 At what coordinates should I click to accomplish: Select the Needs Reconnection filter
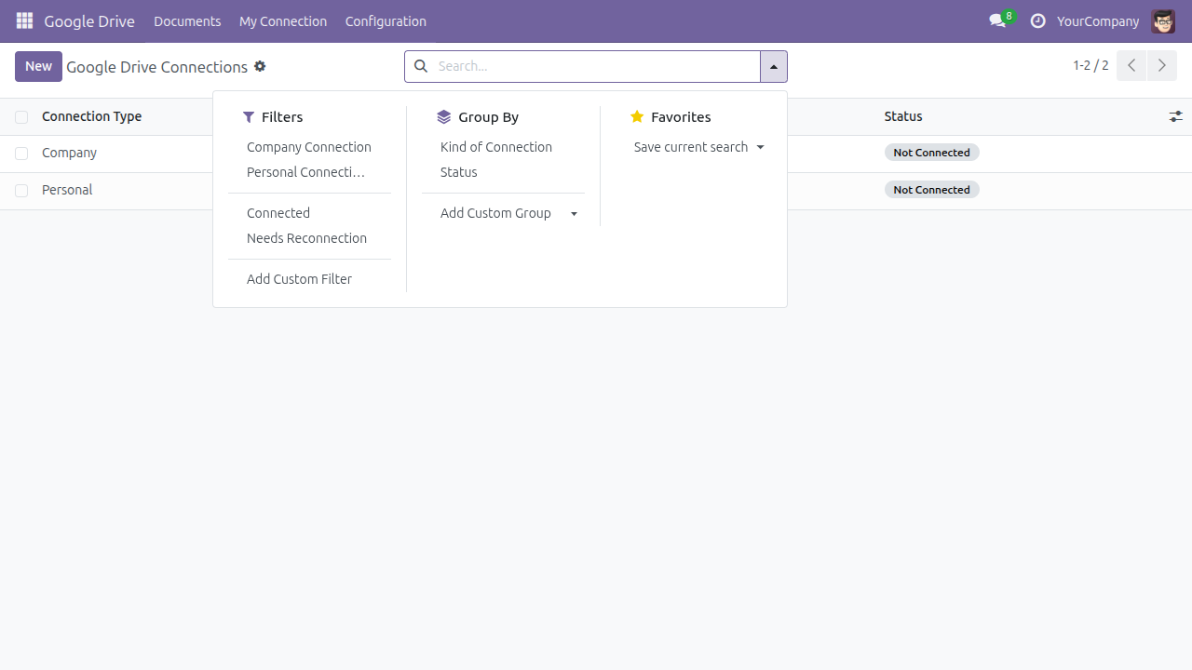pyautogui.click(x=306, y=238)
